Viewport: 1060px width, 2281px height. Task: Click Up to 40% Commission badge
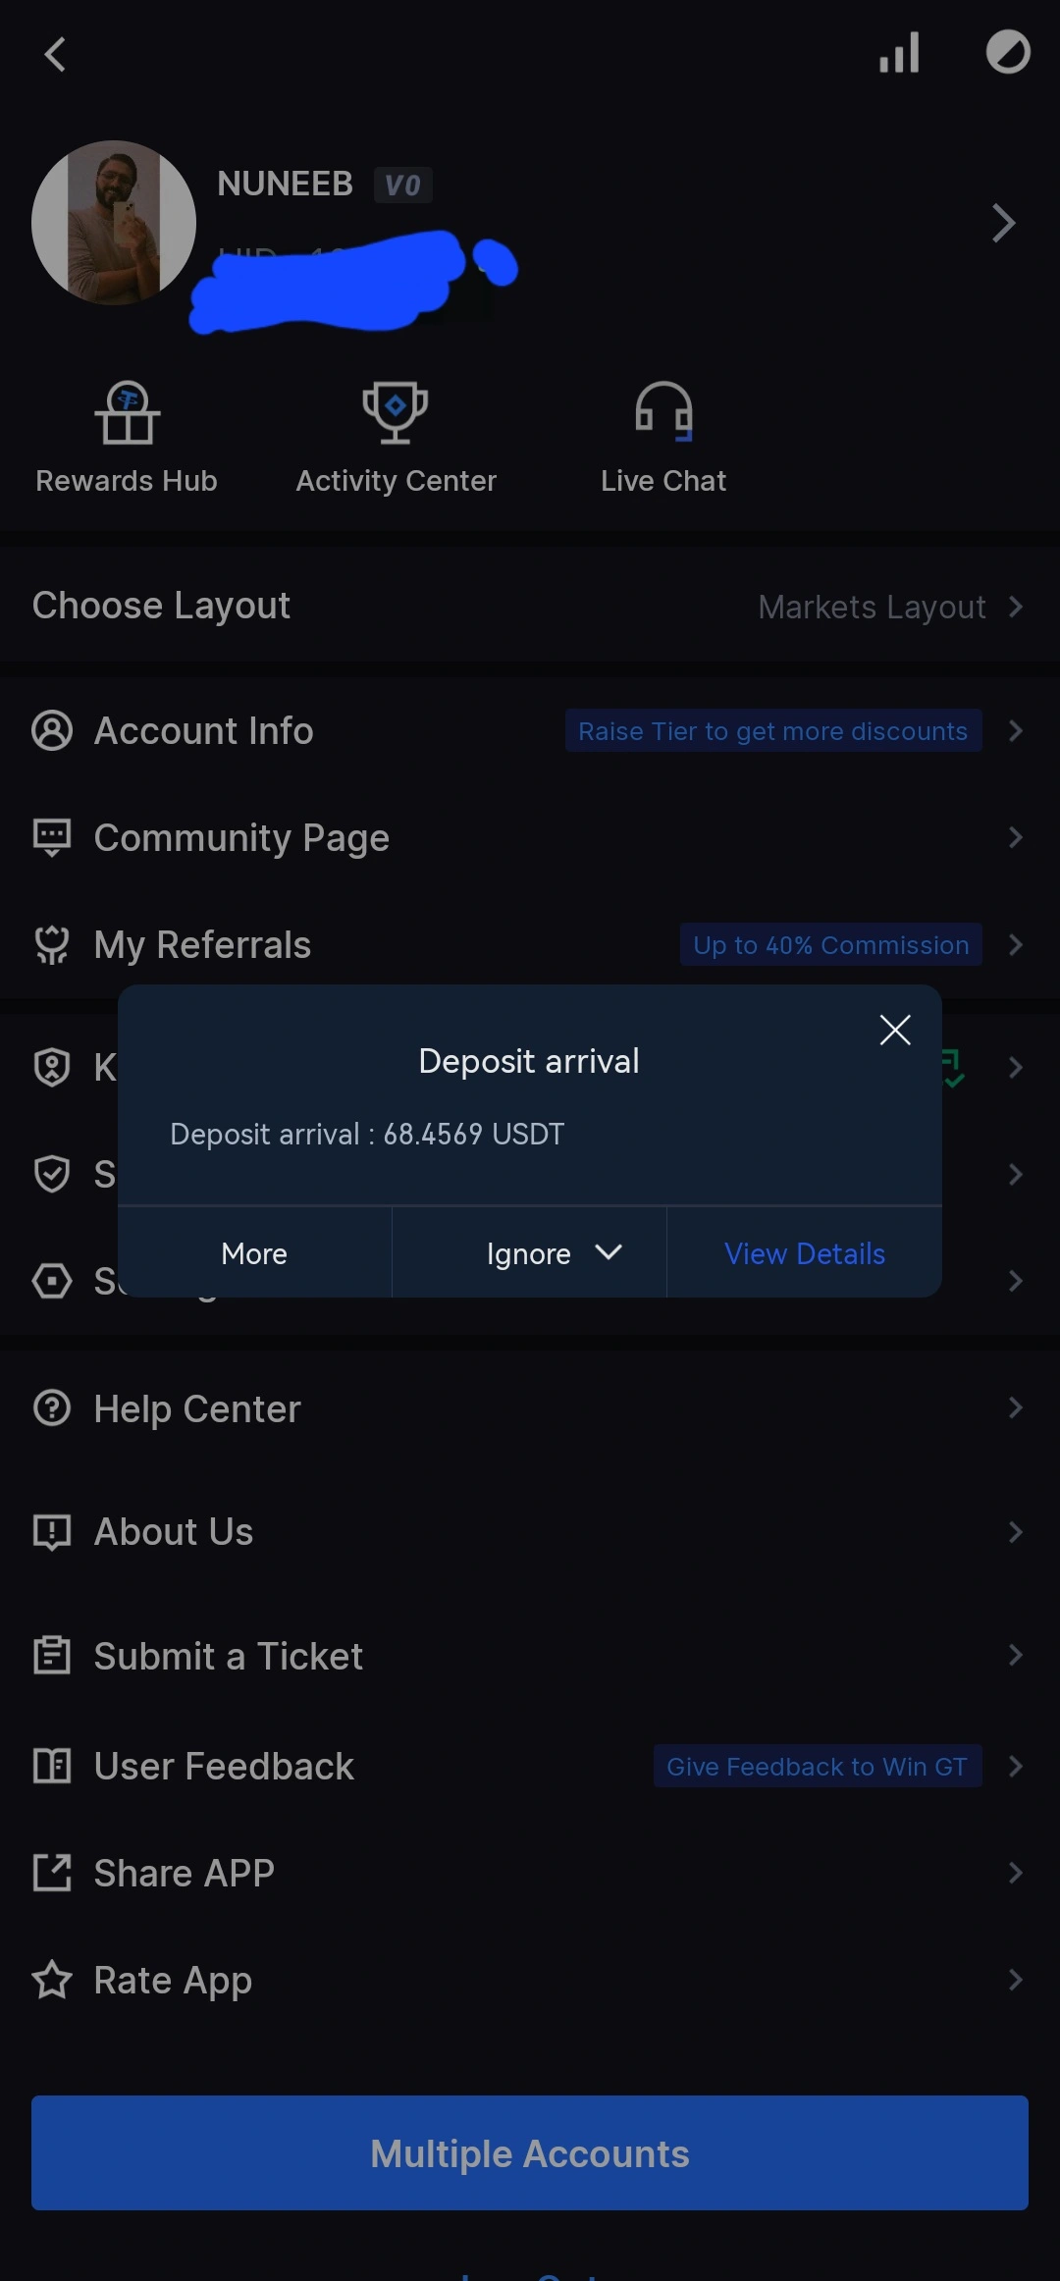(x=830, y=945)
